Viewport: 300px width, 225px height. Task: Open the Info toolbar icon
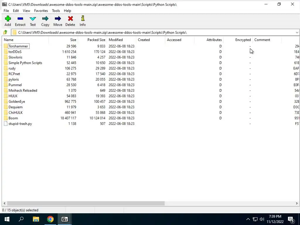tap(83, 18)
